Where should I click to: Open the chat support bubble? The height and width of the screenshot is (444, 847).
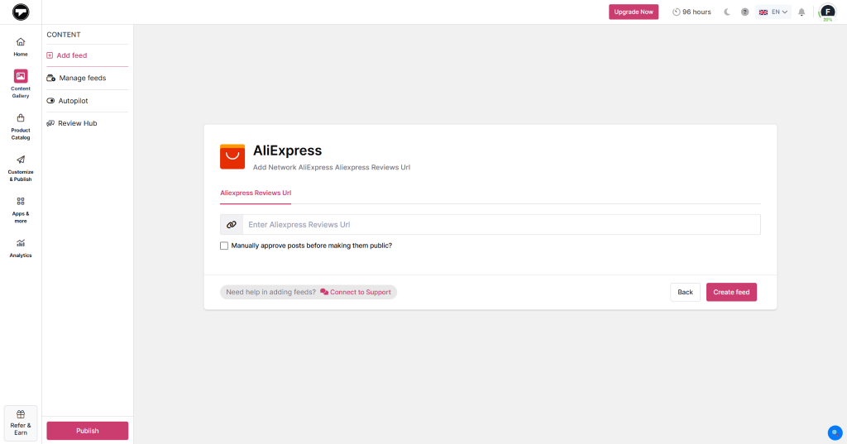click(x=835, y=432)
